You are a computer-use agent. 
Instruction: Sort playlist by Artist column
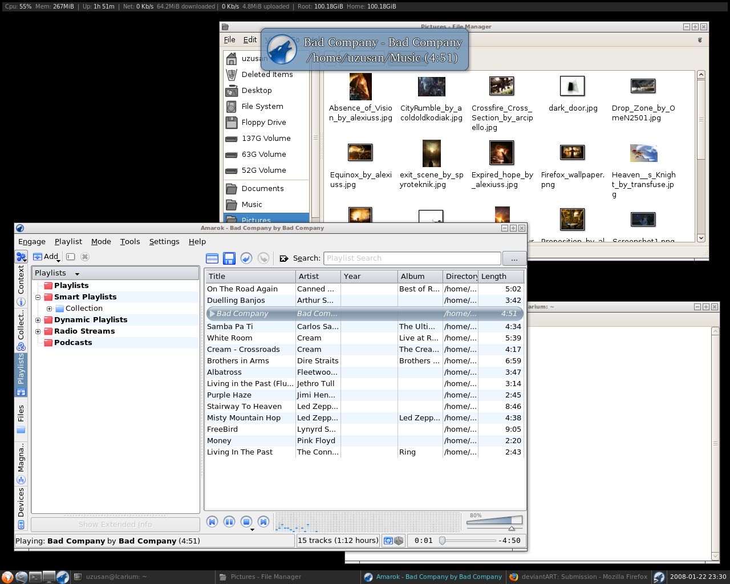[318, 277]
